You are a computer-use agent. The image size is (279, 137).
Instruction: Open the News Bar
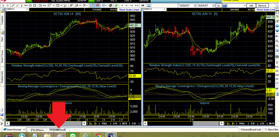[271, 130]
